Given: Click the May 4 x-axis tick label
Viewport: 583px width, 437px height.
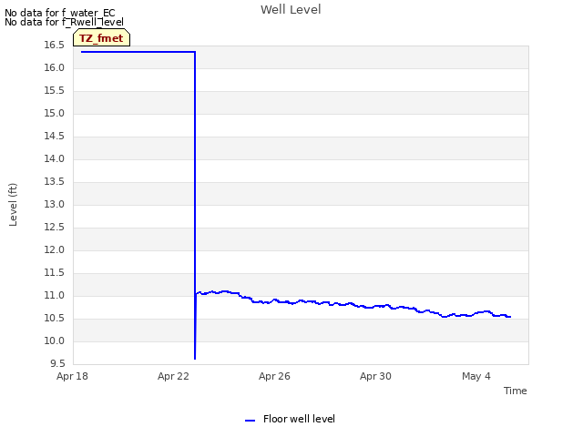Looking at the screenshot, I should point(476,376).
